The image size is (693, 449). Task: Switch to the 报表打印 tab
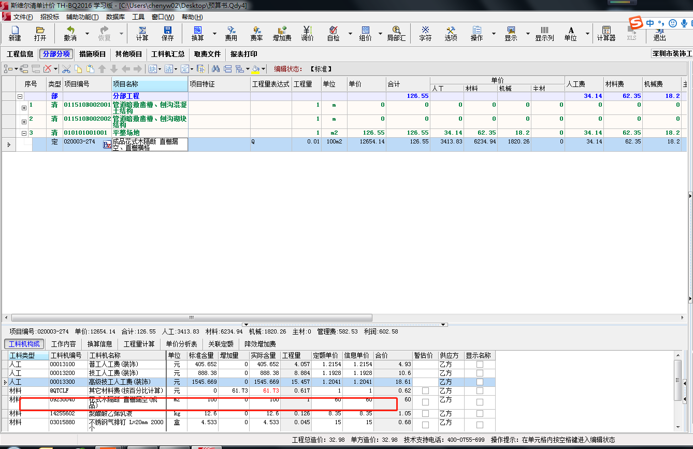[x=244, y=54]
